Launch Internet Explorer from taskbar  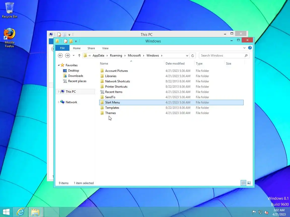tap(20, 212)
